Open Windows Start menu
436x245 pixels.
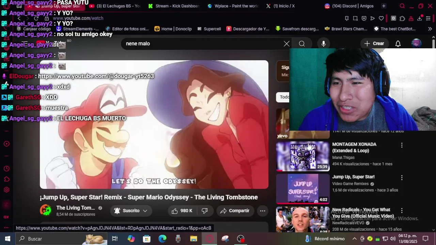pos(7,239)
